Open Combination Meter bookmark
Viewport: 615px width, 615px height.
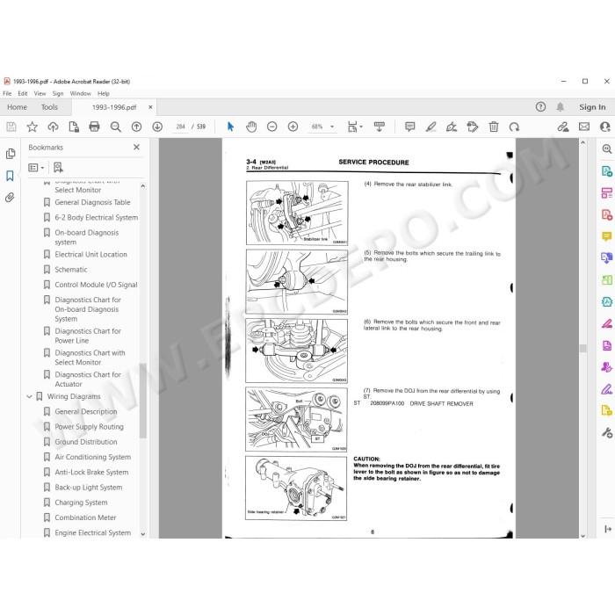pos(85,517)
